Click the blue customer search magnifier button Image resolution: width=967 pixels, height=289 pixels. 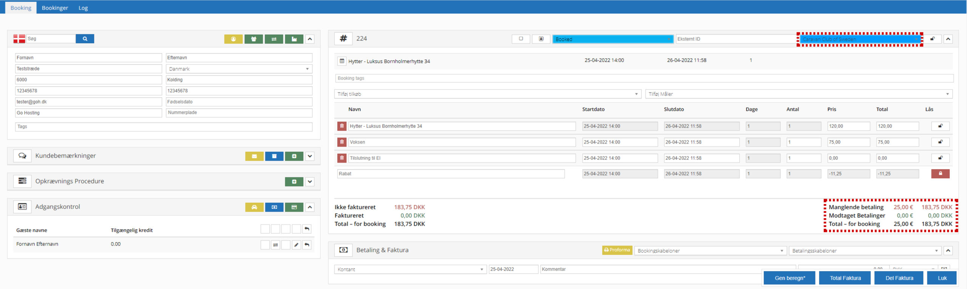tap(85, 39)
